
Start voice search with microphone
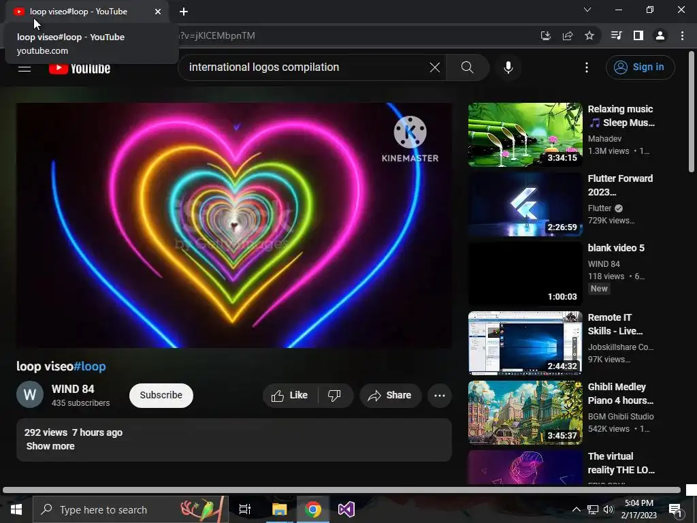[508, 67]
